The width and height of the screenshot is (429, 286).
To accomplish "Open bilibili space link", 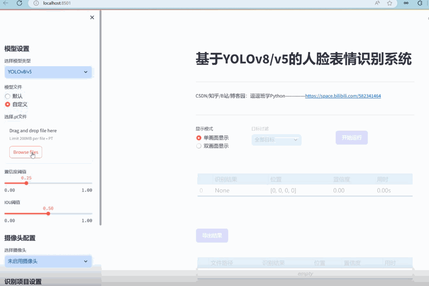I will pos(343,96).
